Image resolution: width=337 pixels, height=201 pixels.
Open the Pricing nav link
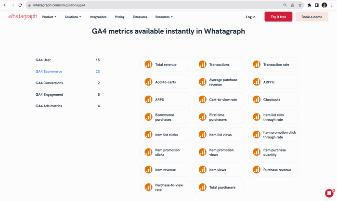(119, 17)
